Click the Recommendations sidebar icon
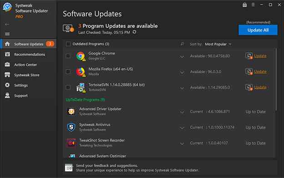 [7, 54]
